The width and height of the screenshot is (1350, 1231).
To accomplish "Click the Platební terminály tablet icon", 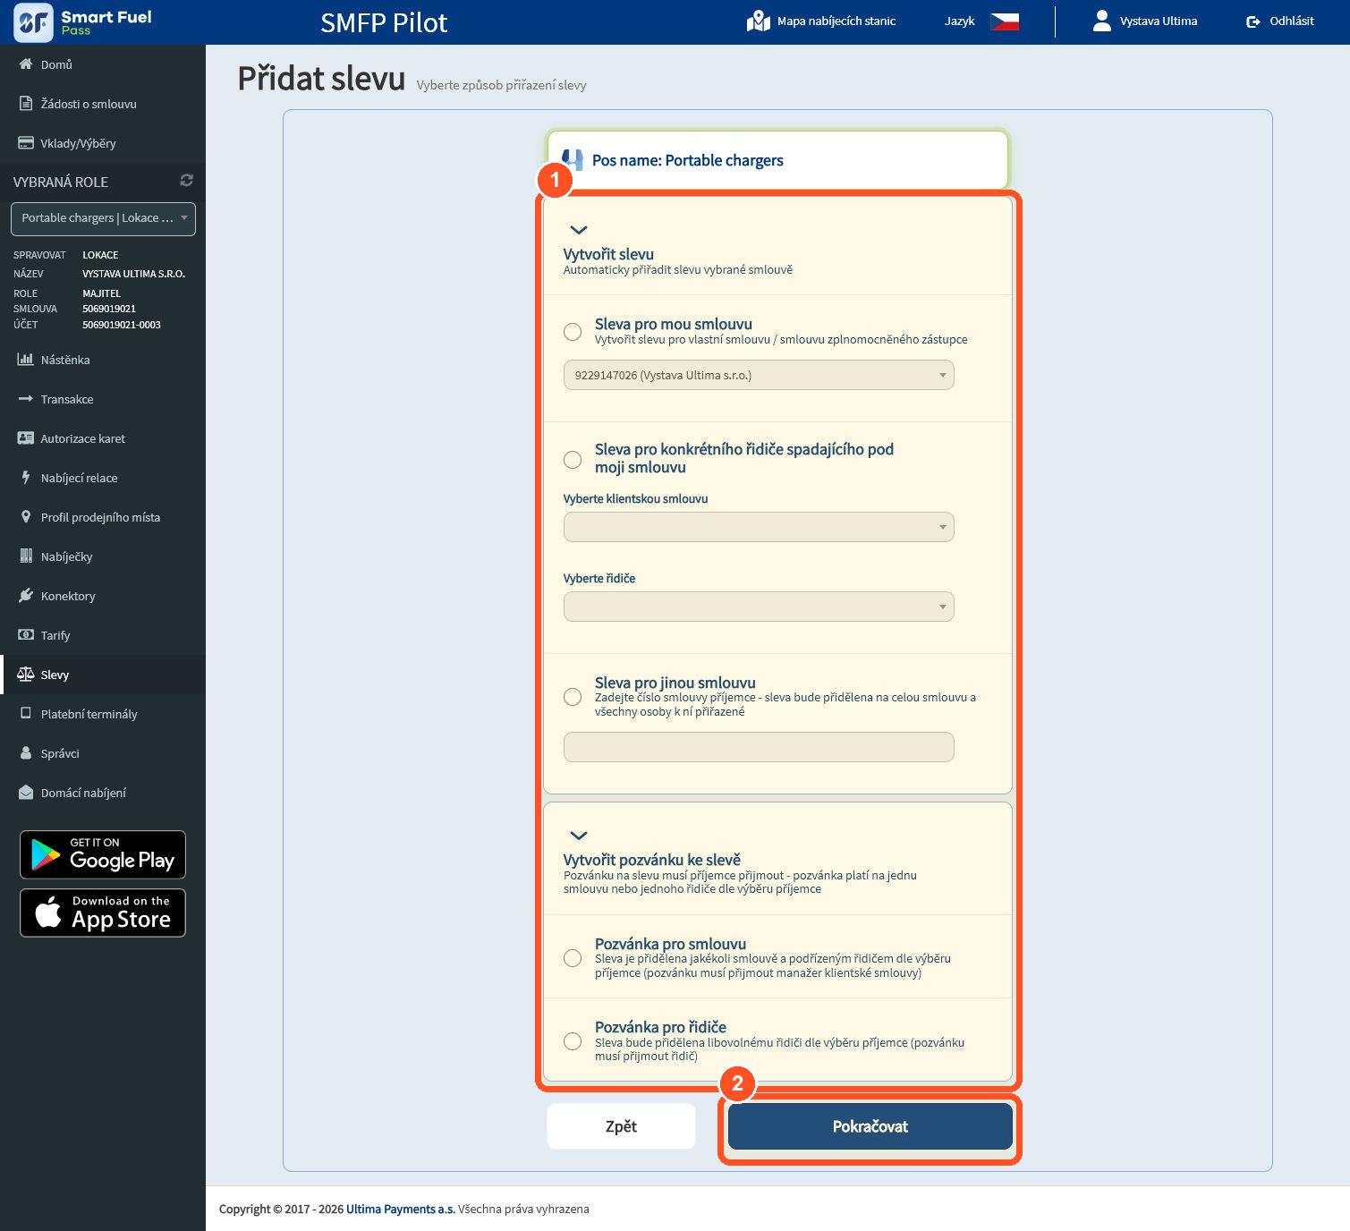I will coord(26,714).
